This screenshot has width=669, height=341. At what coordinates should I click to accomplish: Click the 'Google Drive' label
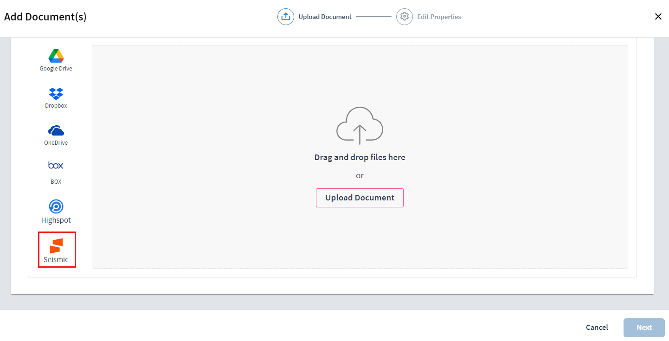point(56,69)
